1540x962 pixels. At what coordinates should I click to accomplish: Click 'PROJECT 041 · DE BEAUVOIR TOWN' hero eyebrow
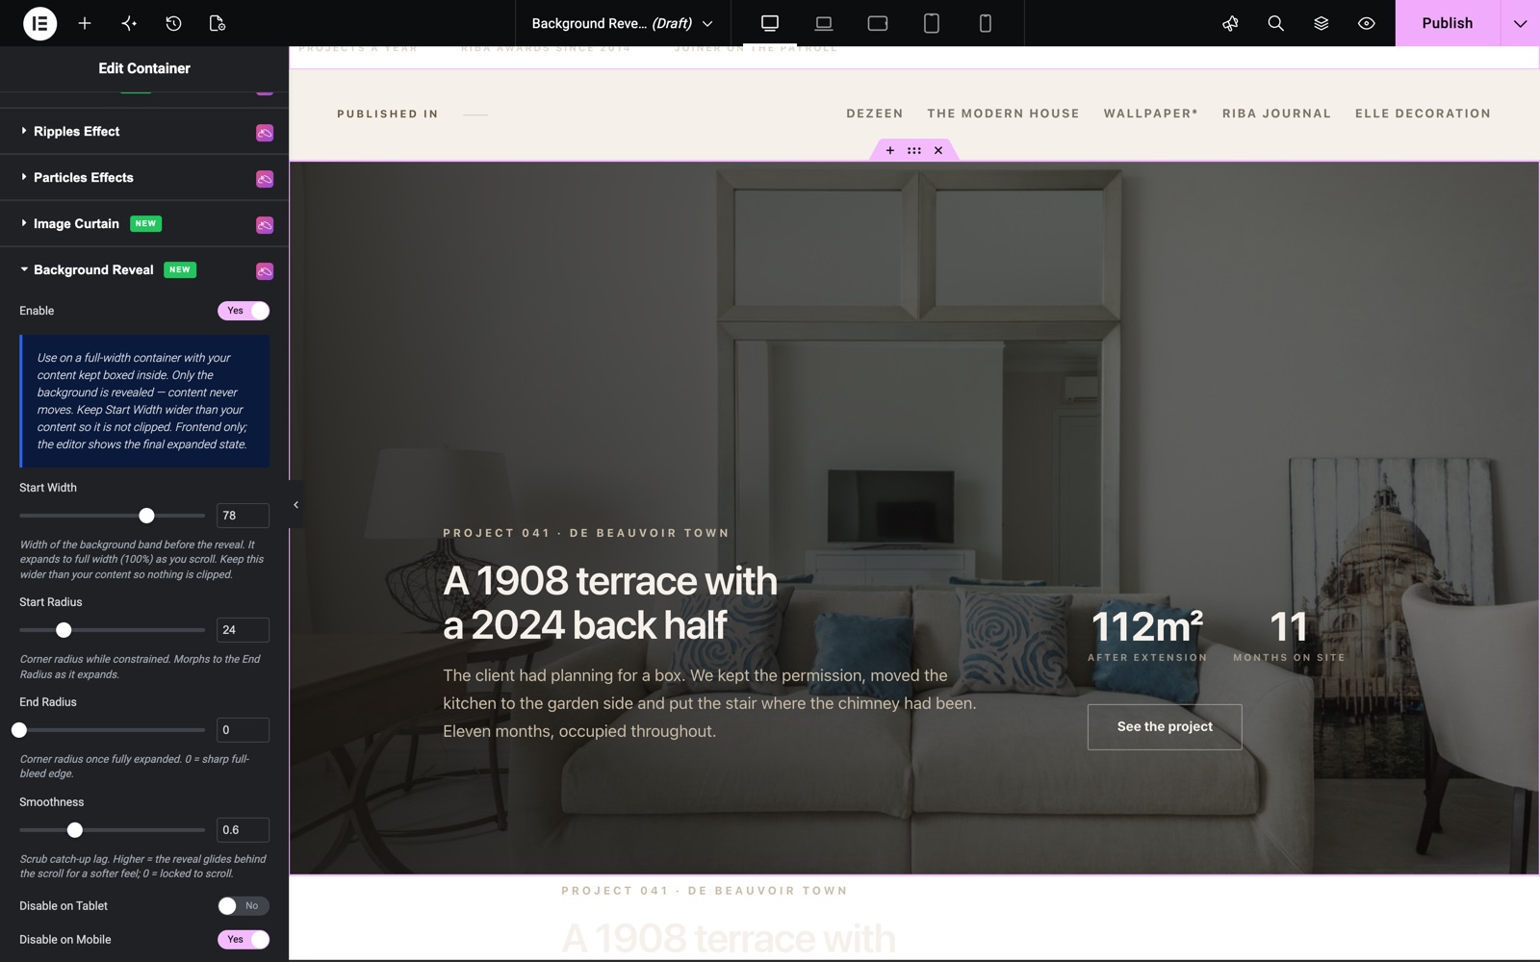point(586,533)
